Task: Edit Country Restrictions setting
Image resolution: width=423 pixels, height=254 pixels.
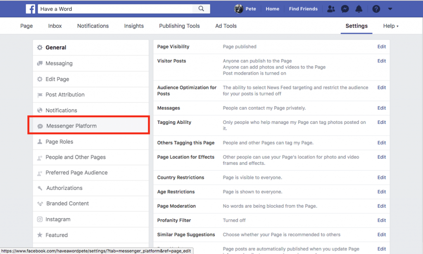Action: [x=381, y=178]
